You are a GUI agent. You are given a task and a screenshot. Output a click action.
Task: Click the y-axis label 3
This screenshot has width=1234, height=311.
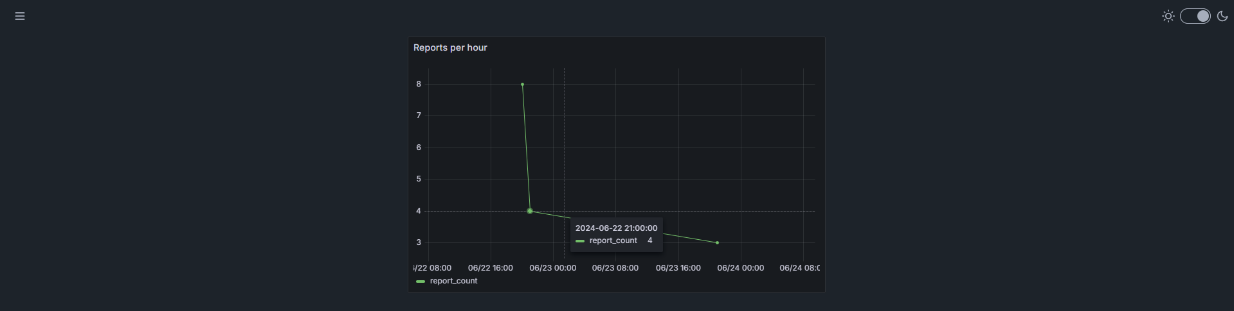(x=419, y=242)
